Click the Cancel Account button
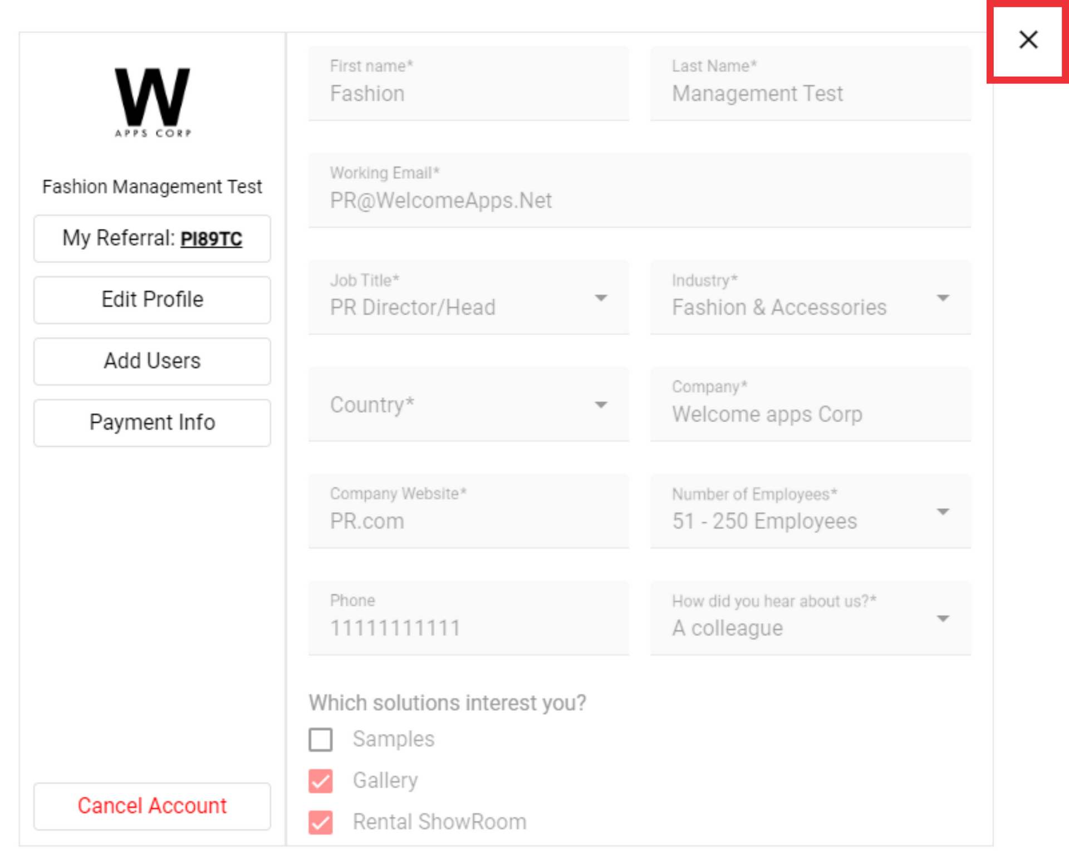Viewport: 1069px width, 864px height. click(x=152, y=806)
